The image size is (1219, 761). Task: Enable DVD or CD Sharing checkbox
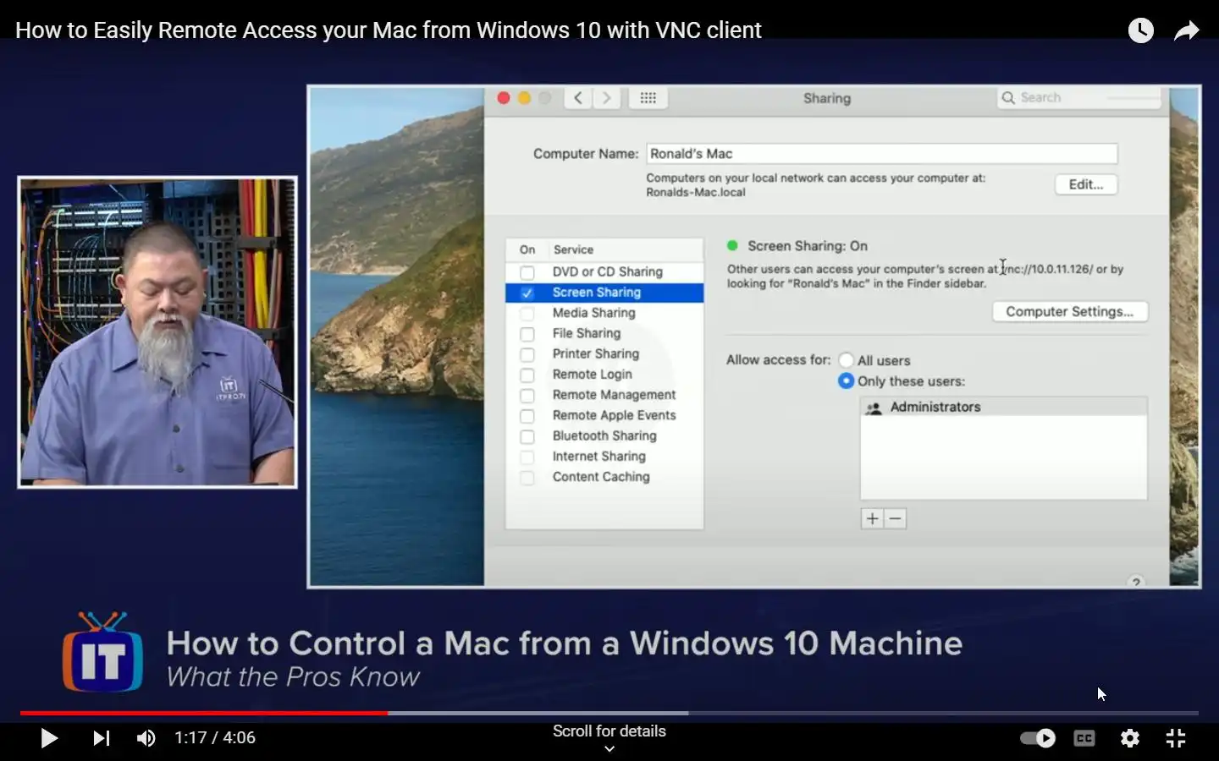[x=527, y=272]
